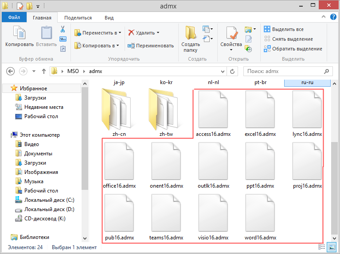340x254 pixels.
Task: Open Move to (Переместить в) dropdown
Action: tap(98, 33)
